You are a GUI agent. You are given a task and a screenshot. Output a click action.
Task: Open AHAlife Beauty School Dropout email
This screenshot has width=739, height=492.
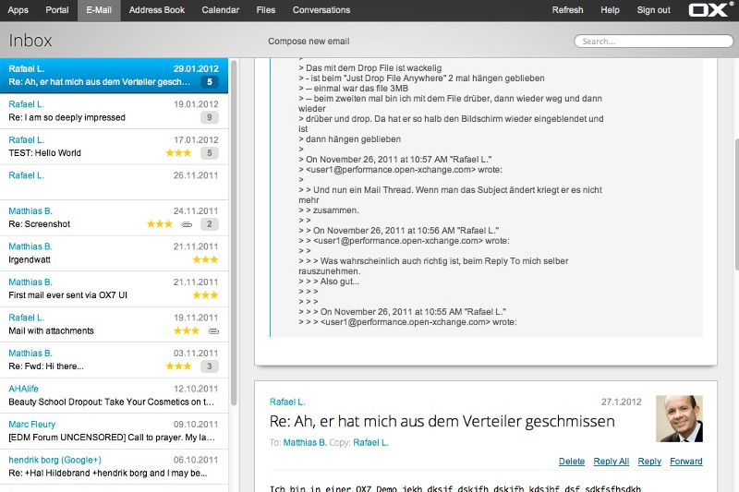coord(114,395)
